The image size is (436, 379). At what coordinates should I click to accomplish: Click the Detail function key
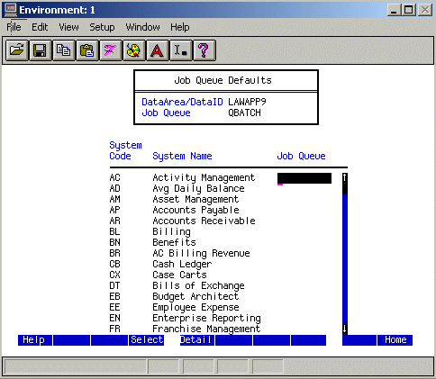[197, 340]
